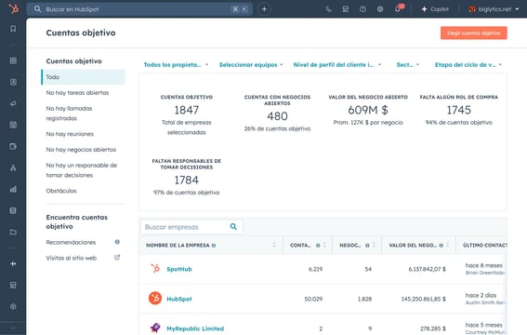Image resolution: width=527 pixels, height=335 pixels.
Task: Select the Obstáculos view
Action: pyautogui.click(x=61, y=191)
